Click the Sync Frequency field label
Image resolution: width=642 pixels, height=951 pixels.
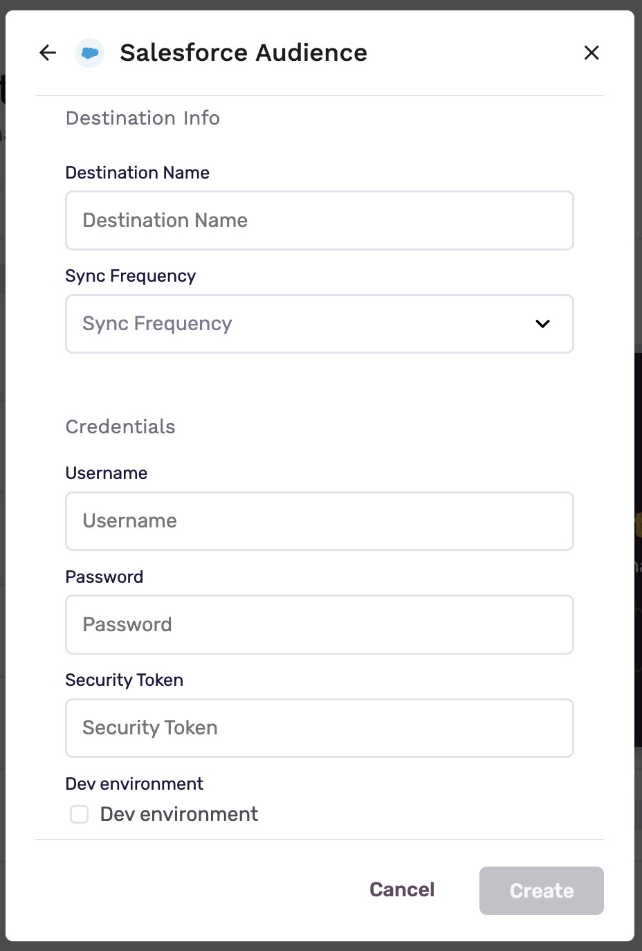click(131, 276)
